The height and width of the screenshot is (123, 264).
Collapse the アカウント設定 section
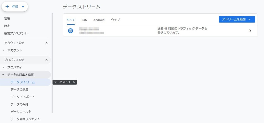tap(46, 43)
